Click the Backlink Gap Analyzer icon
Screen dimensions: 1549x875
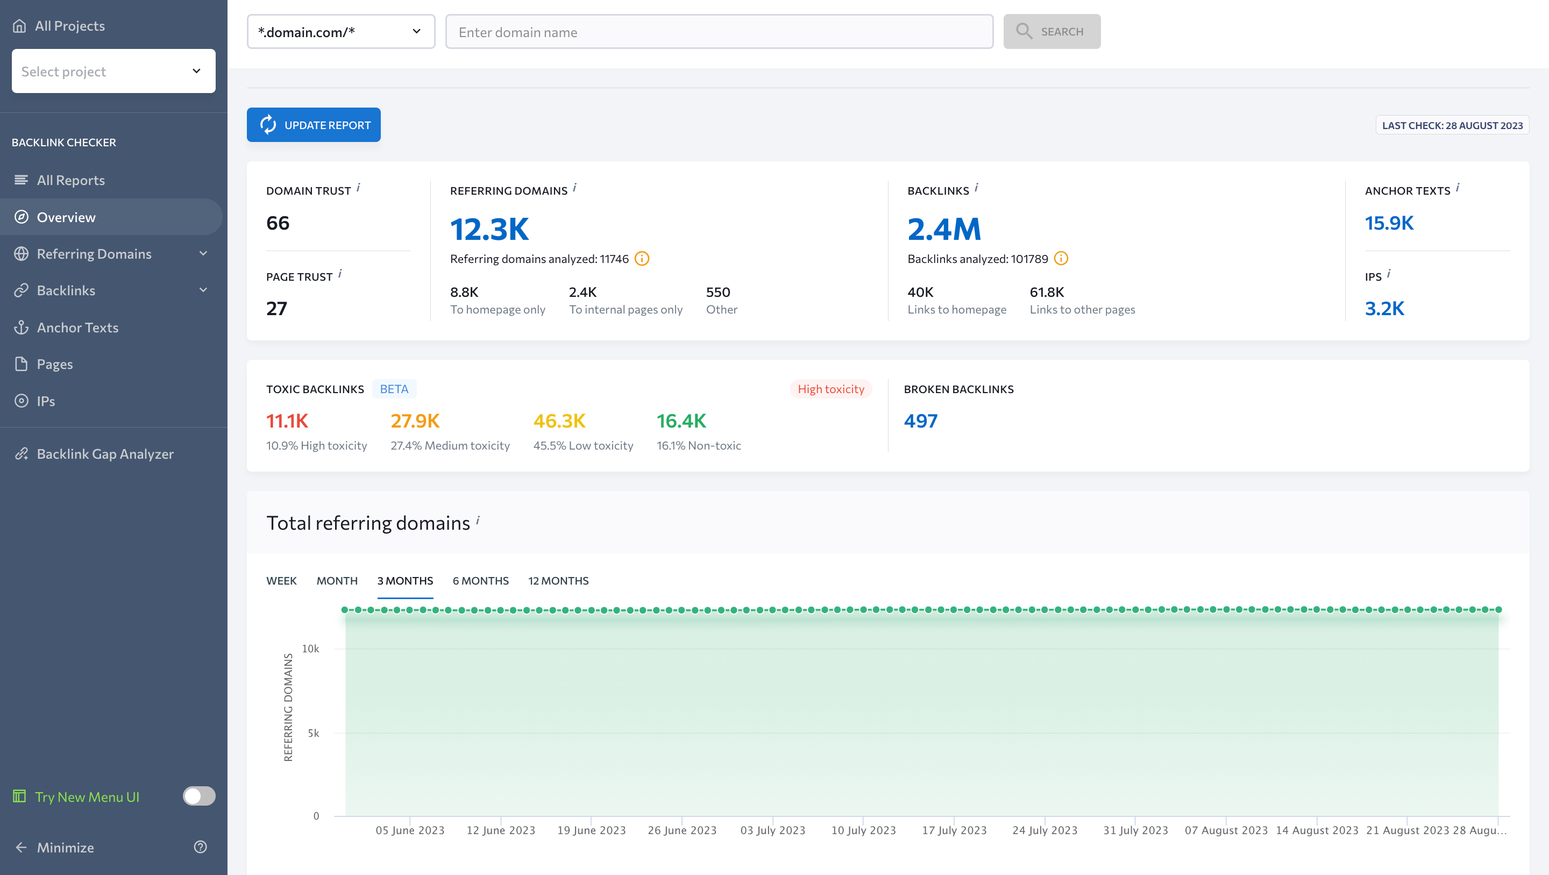(21, 453)
